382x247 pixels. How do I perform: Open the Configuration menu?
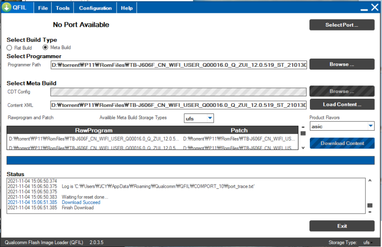tap(95, 8)
